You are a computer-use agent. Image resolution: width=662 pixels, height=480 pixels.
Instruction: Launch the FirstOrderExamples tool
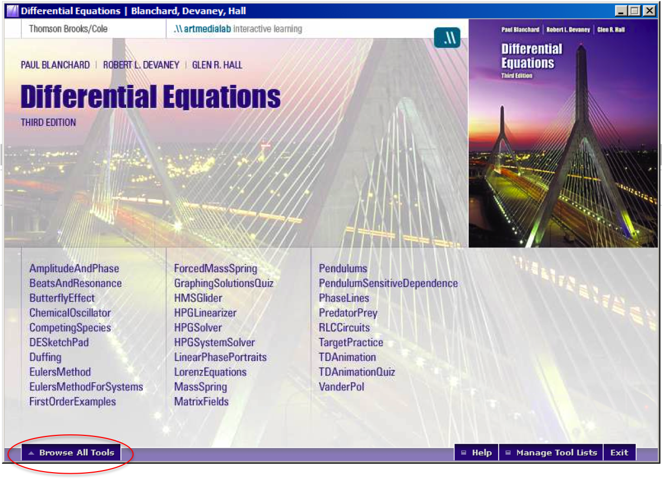[73, 402]
